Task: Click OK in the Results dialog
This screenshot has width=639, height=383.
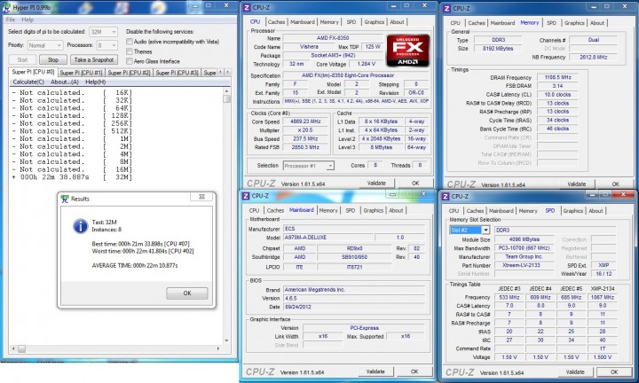Action: (187, 293)
